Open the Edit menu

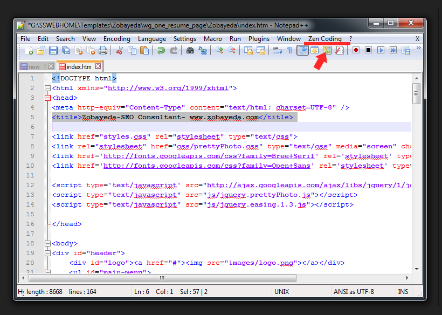point(43,39)
